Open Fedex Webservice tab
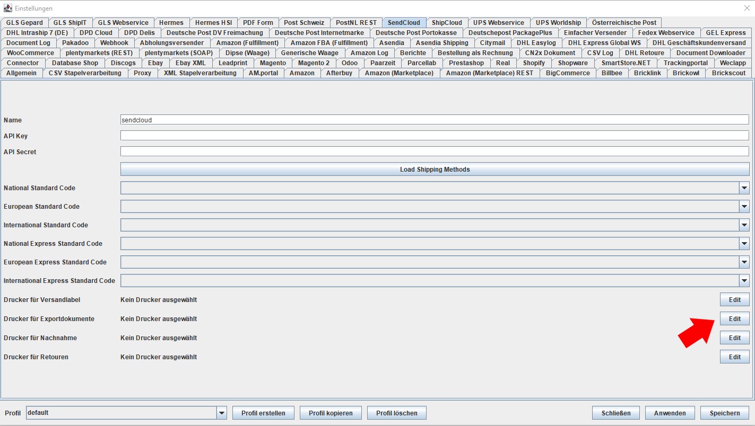 [666, 33]
